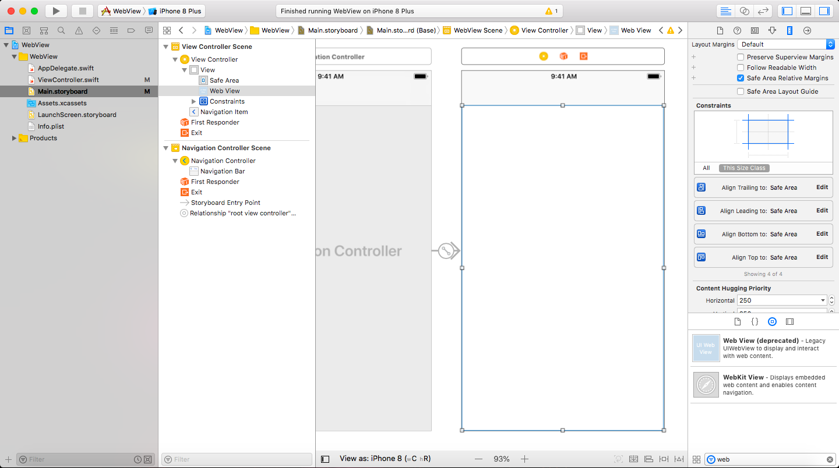Click the zoom in plus button
Image resolution: width=839 pixels, height=468 pixels.
(524, 459)
